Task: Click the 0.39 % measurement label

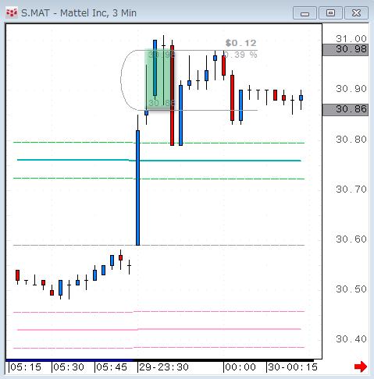Action: (x=240, y=55)
